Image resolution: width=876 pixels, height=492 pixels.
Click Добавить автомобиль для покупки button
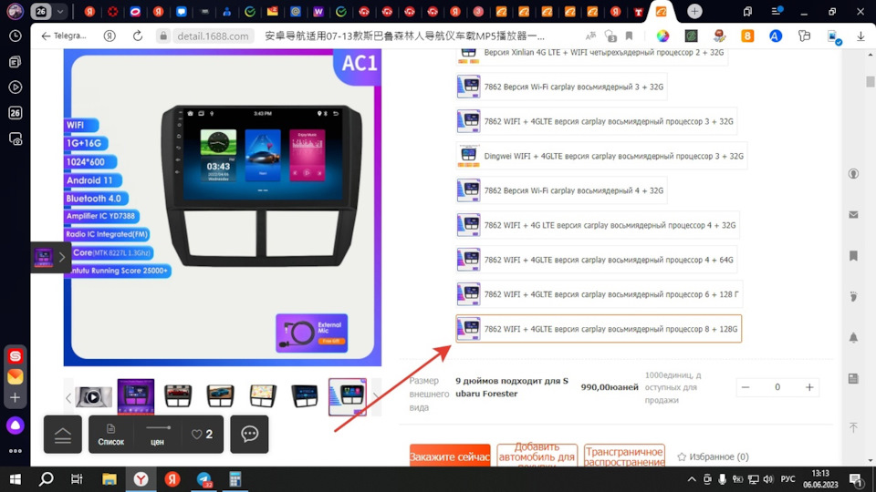click(x=537, y=456)
